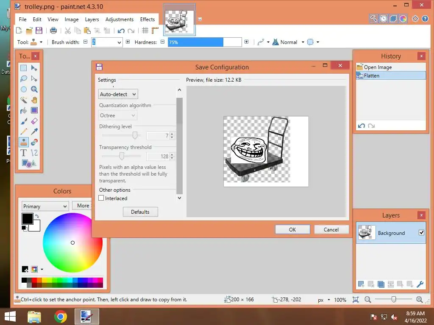This screenshot has height=325, width=434.
Task: Click the Open folder icon in toolbar
Action: click(x=29, y=30)
